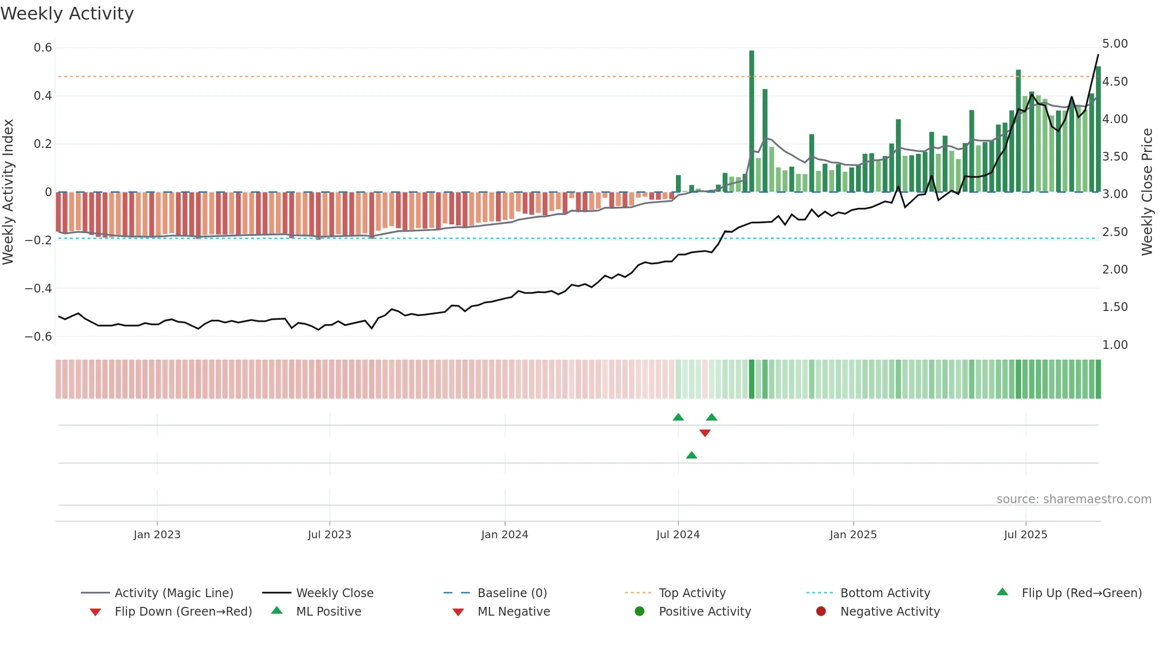Toggle the Flip Down (Green→Red) legend entry
This screenshot has width=1168, height=657.
pos(171,611)
